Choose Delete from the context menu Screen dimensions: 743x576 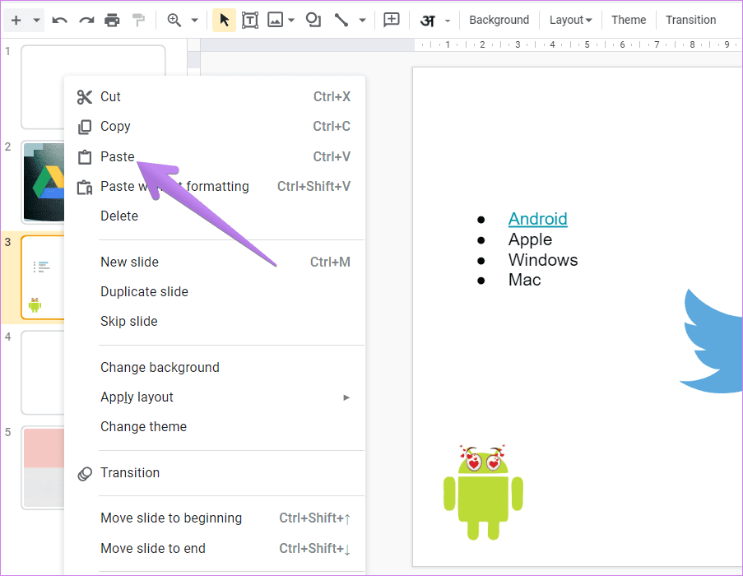coord(215,216)
